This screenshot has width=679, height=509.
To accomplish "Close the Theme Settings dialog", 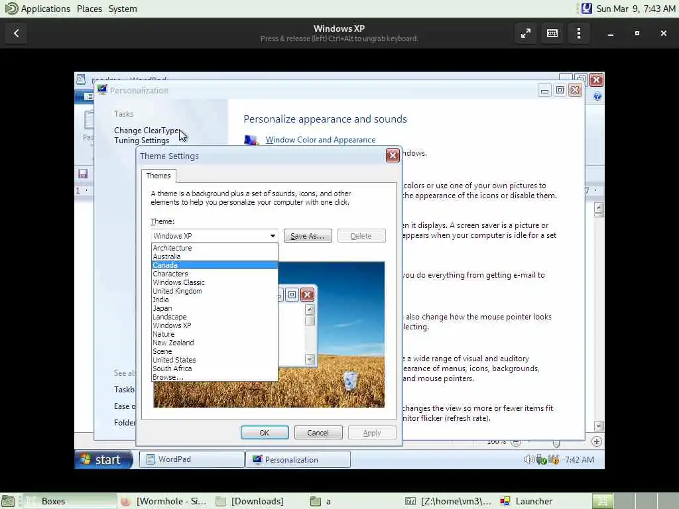I will tap(393, 156).
